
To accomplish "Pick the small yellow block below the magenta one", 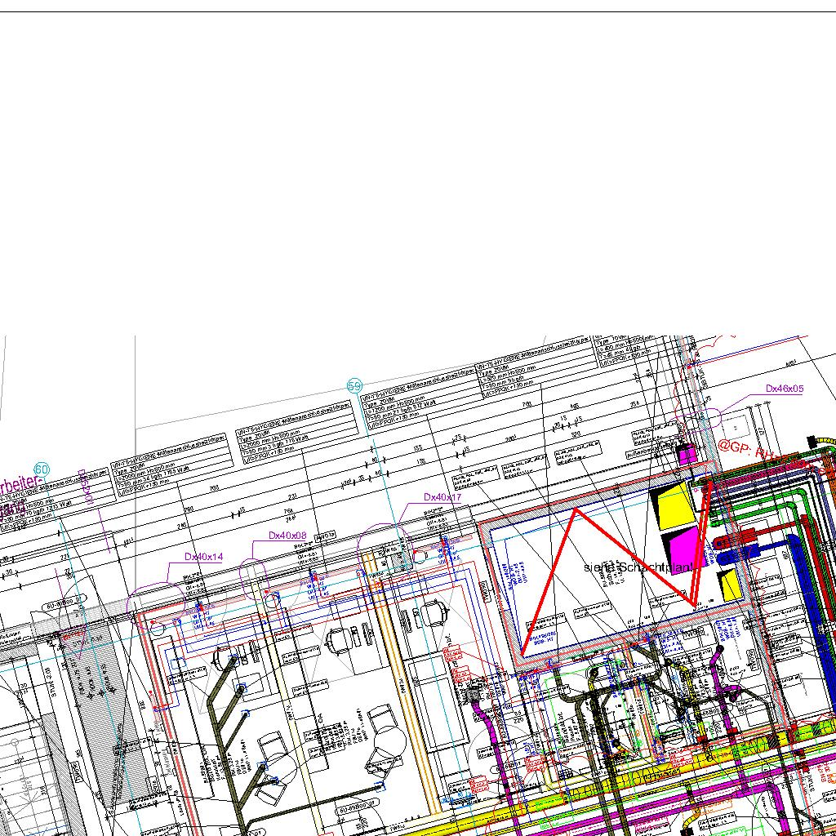I will coord(728,583).
